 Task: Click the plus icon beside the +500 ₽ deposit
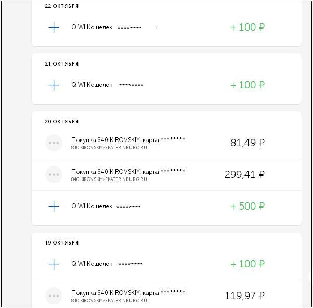pos(54,206)
